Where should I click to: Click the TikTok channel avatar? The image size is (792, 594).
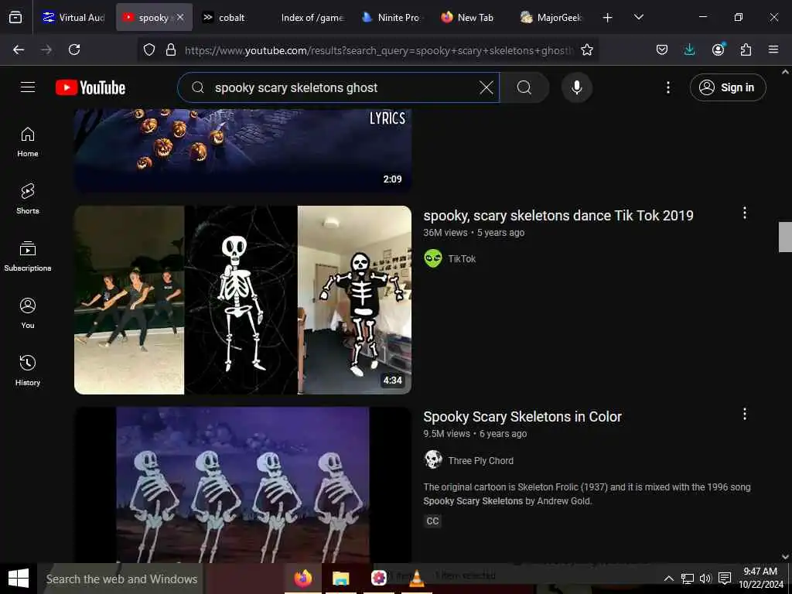pos(433,258)
